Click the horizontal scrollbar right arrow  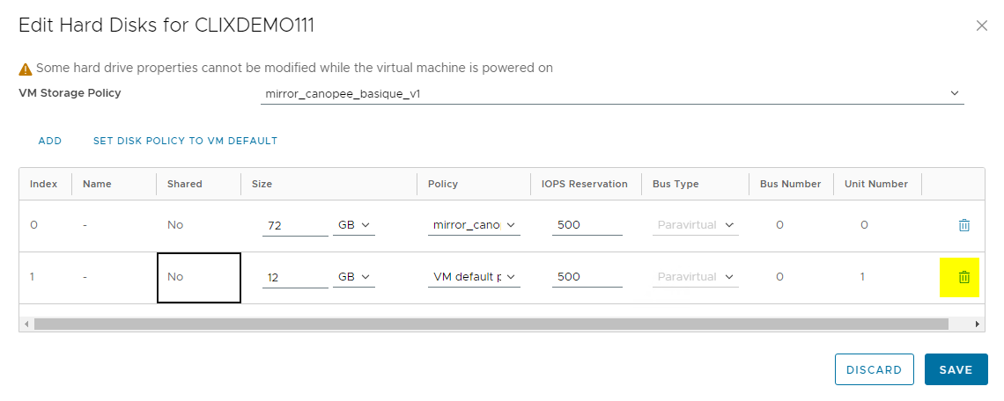(978, 324)
